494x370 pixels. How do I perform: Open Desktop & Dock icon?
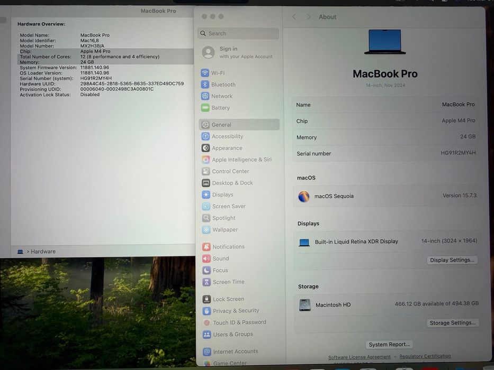(x=206, y=183)
